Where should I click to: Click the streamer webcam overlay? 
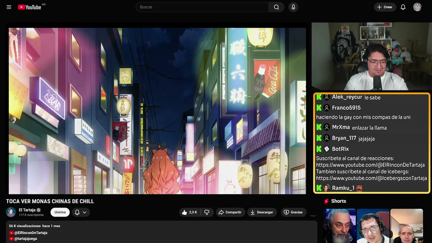point(371,57)
